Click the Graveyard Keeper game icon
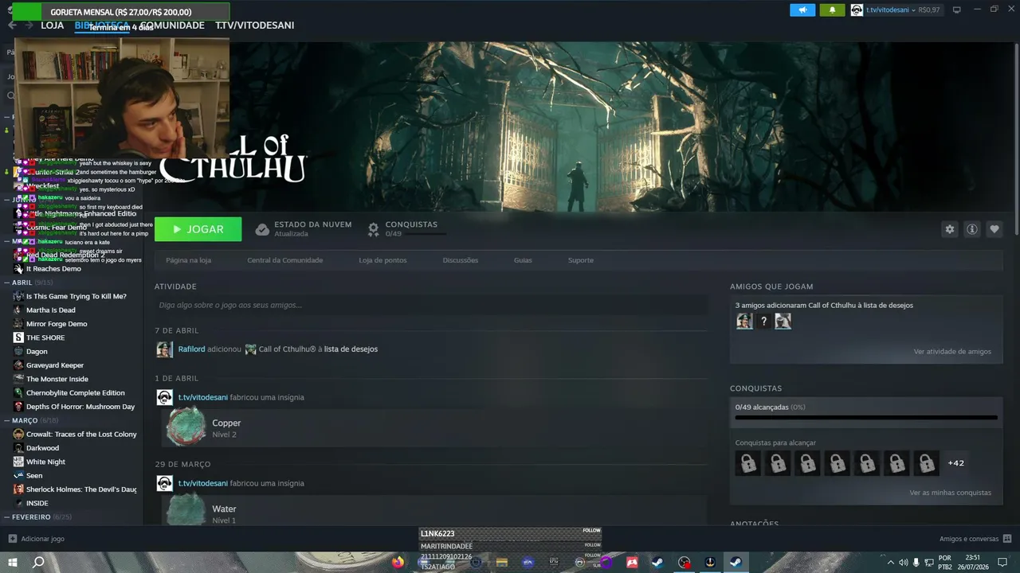Screen dimensions: 1020x573 [18, 365]
